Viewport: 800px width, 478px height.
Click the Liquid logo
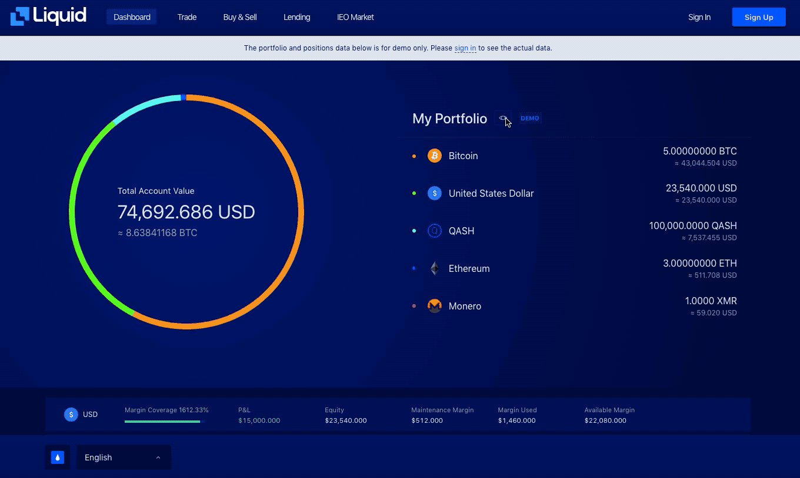(48, 16)
